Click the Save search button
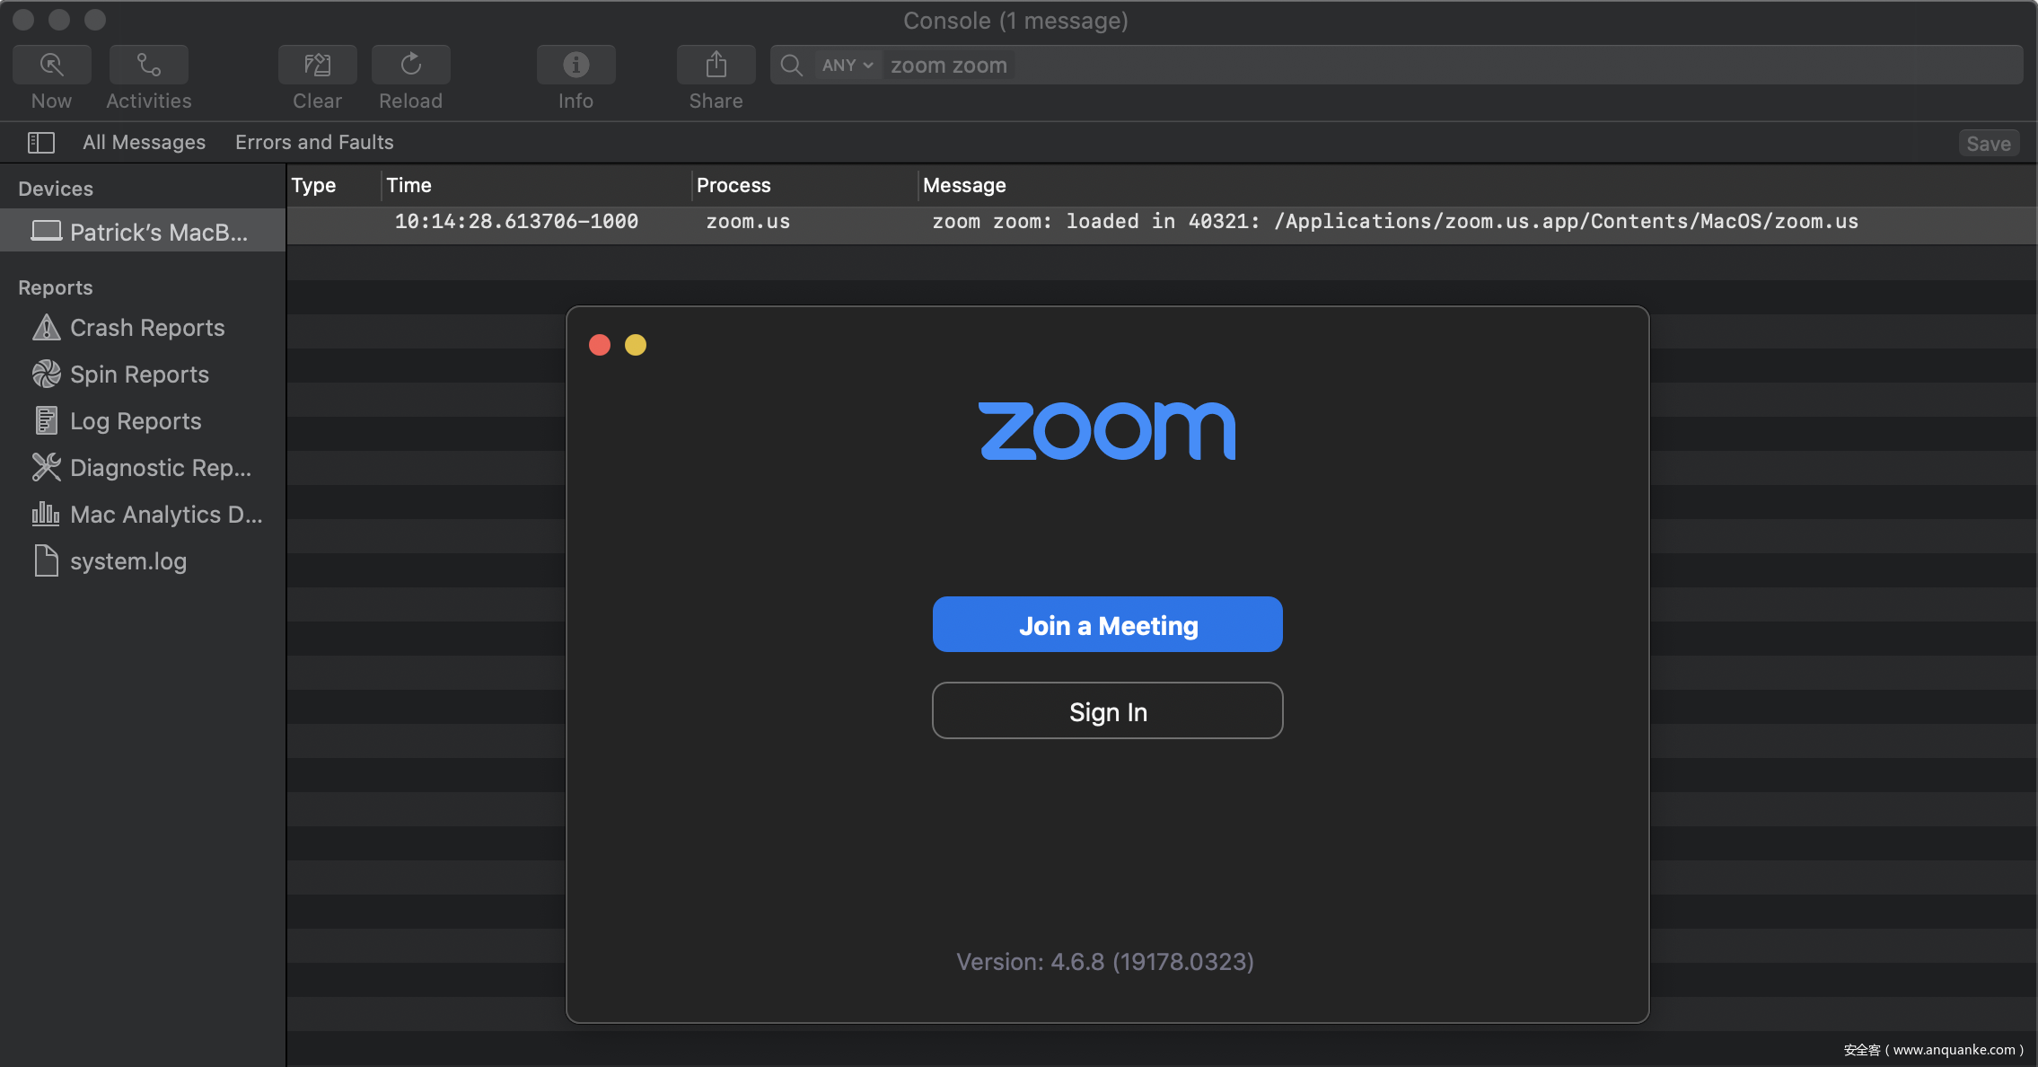 (1988, 144)
